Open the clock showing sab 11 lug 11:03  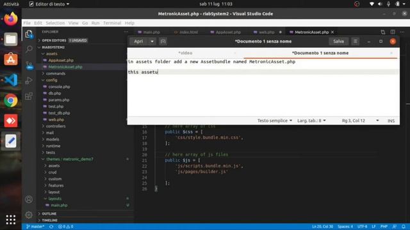pyautogui.click(x=216, y=4)
